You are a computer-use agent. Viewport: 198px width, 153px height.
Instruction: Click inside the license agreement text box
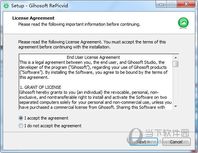click(96, 82)
